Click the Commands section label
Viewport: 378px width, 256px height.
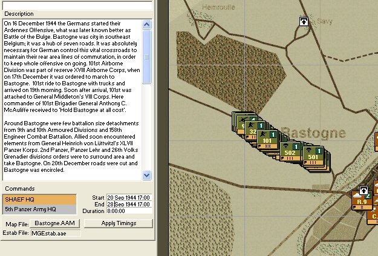(20, 188)
